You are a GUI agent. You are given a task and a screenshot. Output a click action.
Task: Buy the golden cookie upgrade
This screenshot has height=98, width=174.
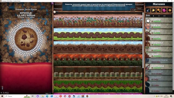(170, 10)
